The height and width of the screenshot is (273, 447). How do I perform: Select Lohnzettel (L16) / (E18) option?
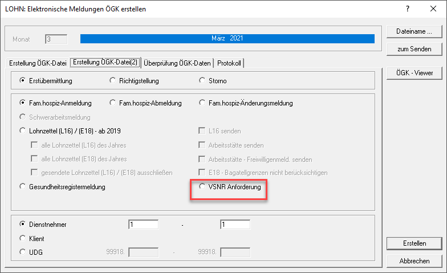point(23,131)
